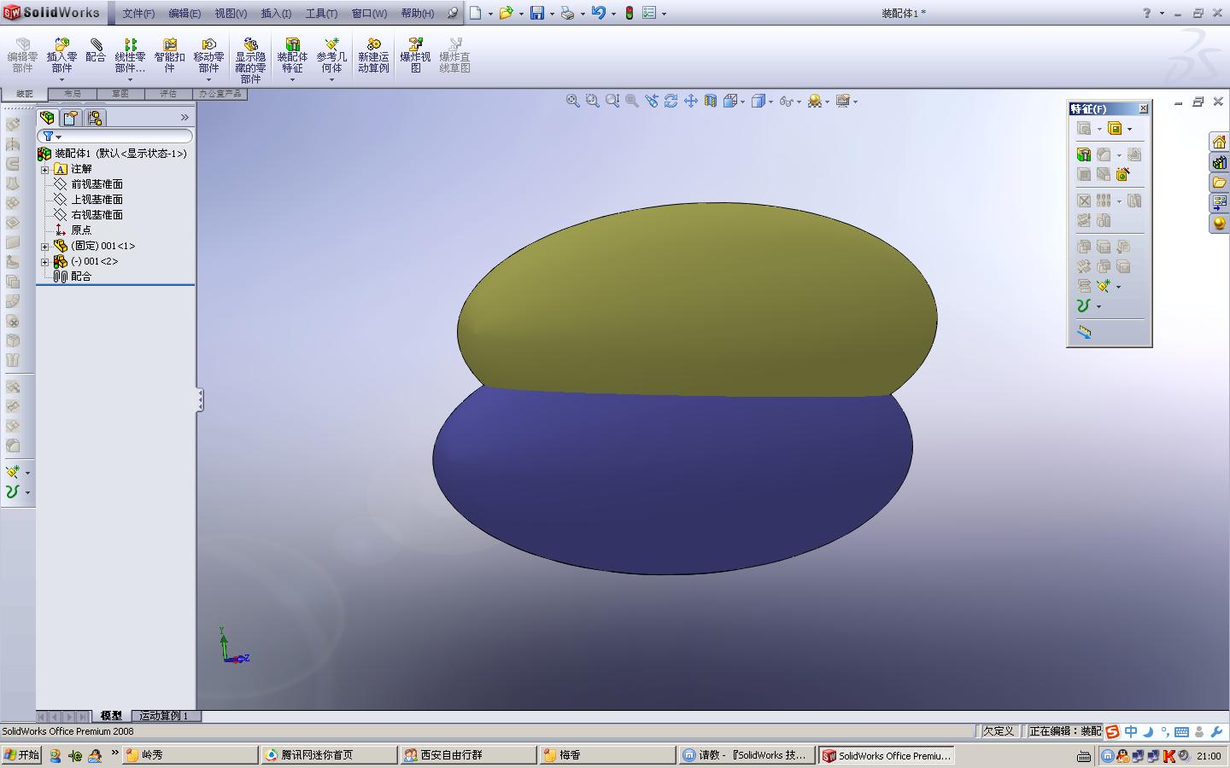Click the Print icon in the title bar
The image size is (1230, 768).
567,13
